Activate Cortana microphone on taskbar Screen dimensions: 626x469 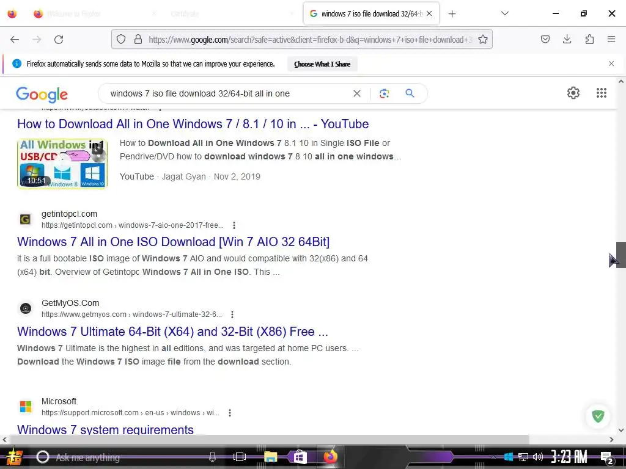[212, 457]
